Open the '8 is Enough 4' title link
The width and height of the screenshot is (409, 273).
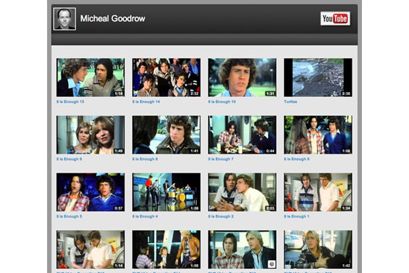(145, 216)
